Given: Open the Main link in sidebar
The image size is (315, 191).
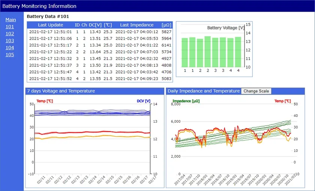Looking at the screenshot, I should [10, 20].
